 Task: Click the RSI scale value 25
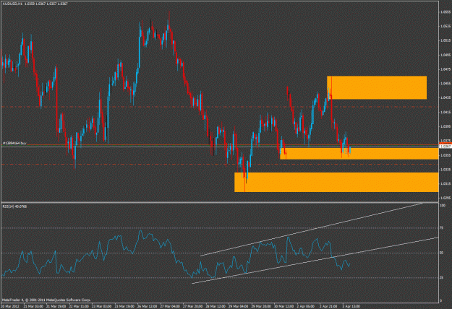pos(442,278)
